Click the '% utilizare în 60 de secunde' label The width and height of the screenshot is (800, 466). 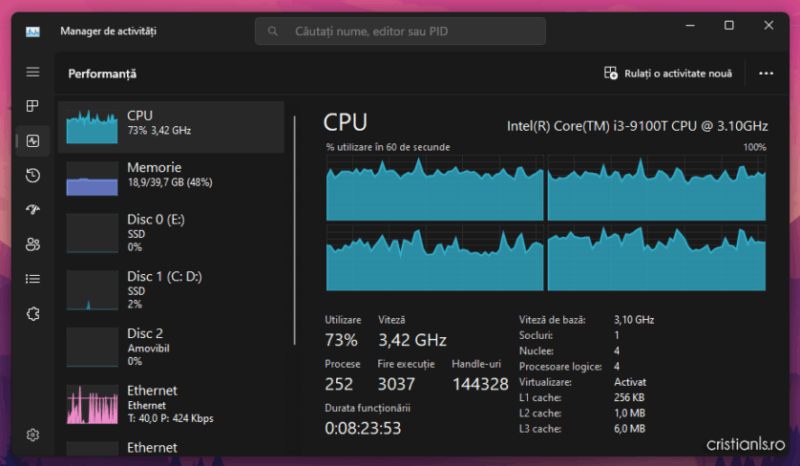tap(388, 147)
